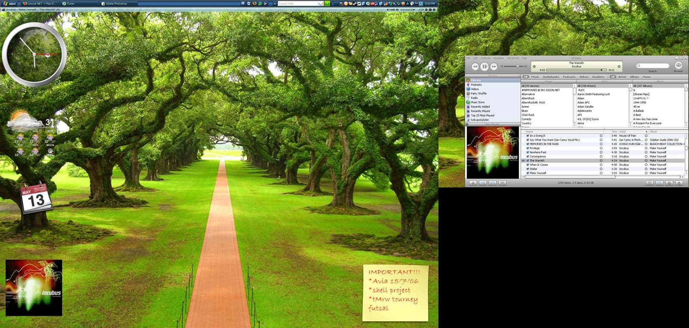Toggle repeat mode in iTunes
Image resolution: width=689 pixels, height=328 pixels.
[493, 183]
